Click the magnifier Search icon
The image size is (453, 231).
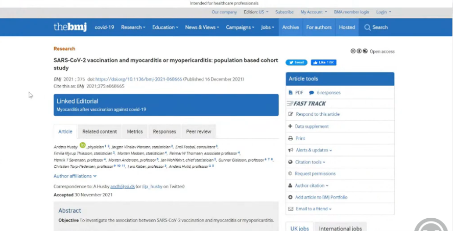367,28
